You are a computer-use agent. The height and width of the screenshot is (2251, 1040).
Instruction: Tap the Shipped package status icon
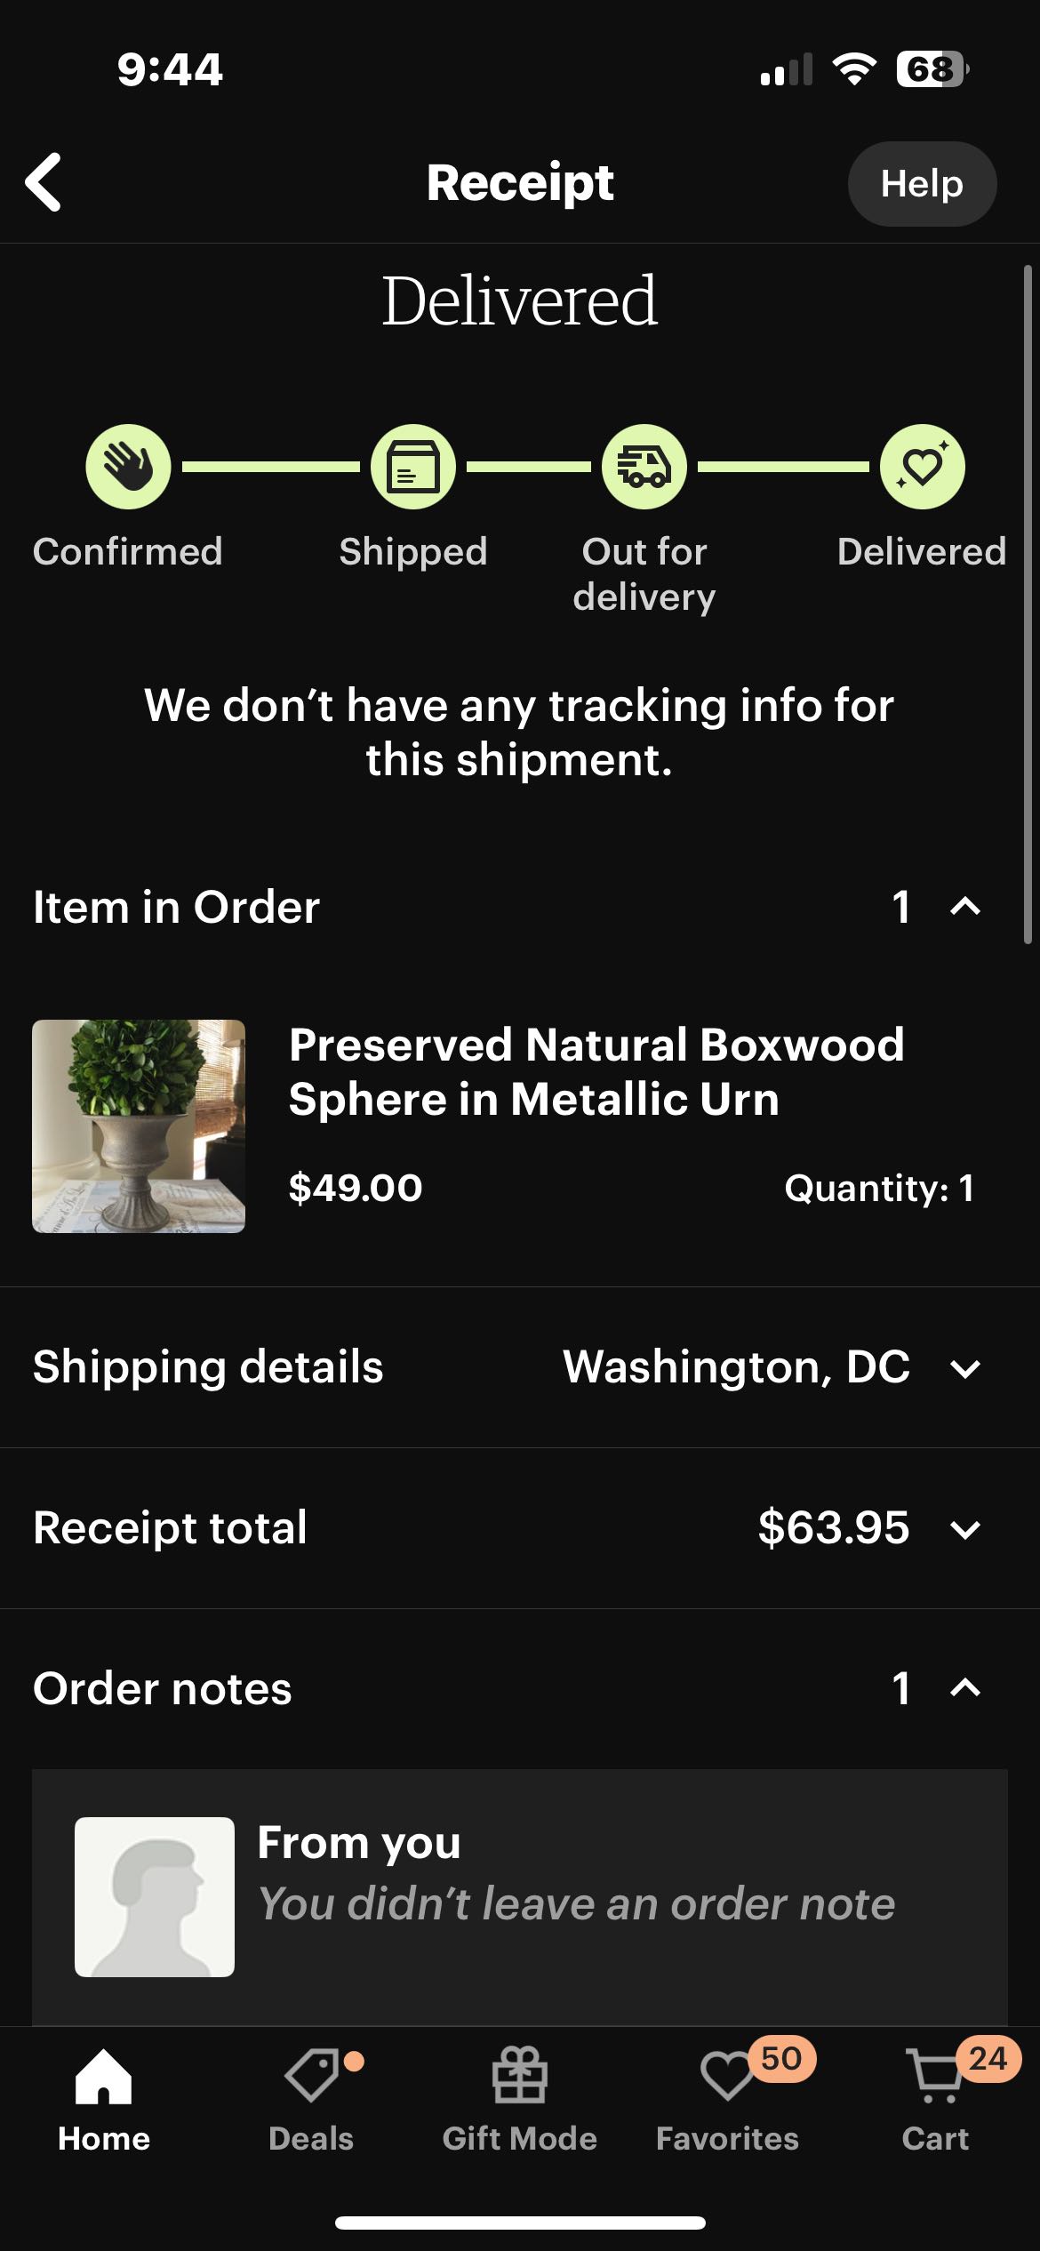[413, 467]
